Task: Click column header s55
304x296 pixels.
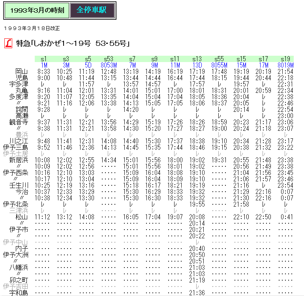Action: (x=219, y=59)
